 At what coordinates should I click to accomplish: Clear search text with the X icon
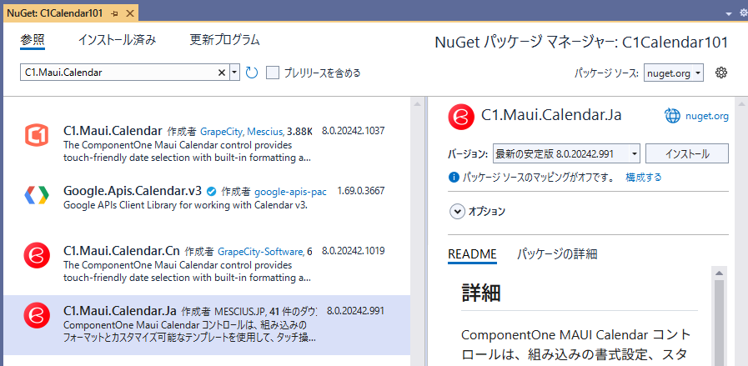coord(222,73)
